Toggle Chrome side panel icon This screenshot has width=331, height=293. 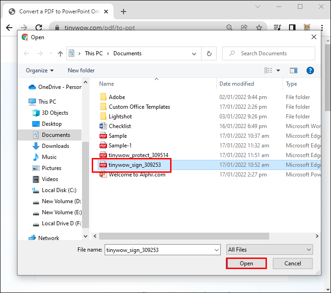[x=292, y=27]
